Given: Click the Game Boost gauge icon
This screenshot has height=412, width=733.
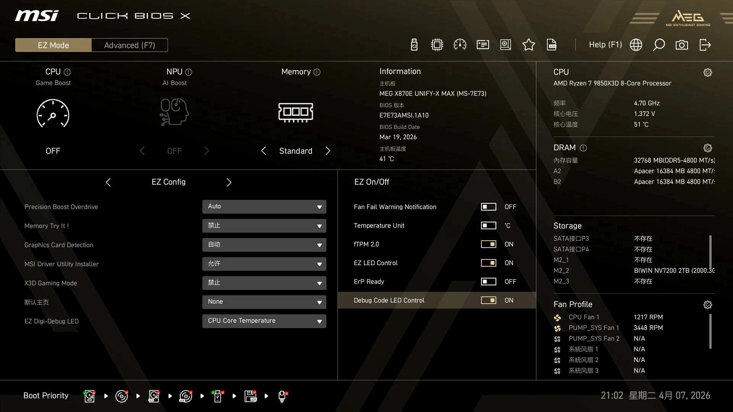Looking at the screenshot, I should [53, 114].
